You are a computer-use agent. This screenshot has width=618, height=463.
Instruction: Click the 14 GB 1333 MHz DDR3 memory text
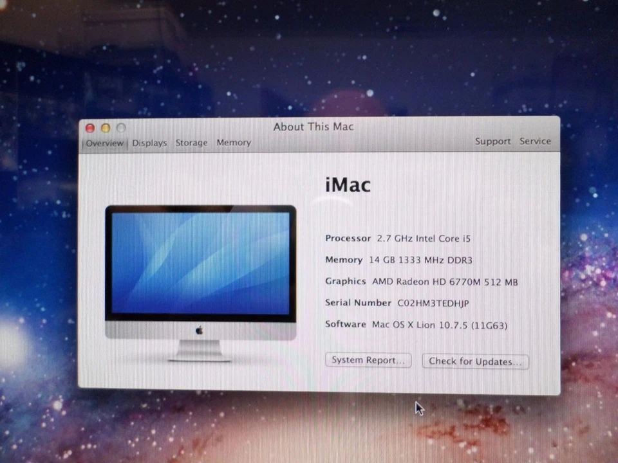pyautogui.click(x=420, y=260)
